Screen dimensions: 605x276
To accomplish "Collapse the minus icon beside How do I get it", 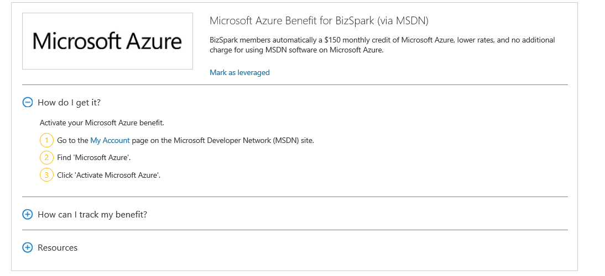I will [28, 102].
